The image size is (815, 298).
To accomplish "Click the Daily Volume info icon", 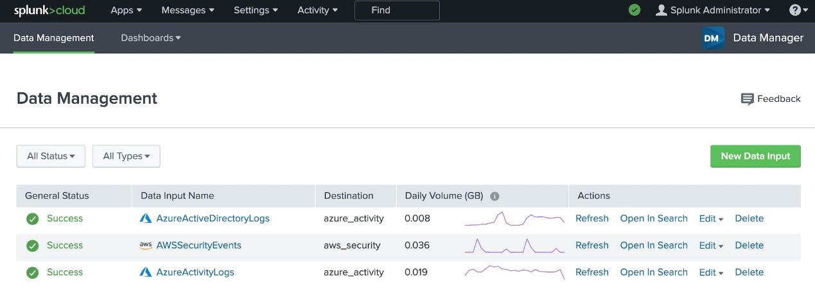I will [495, 196].
